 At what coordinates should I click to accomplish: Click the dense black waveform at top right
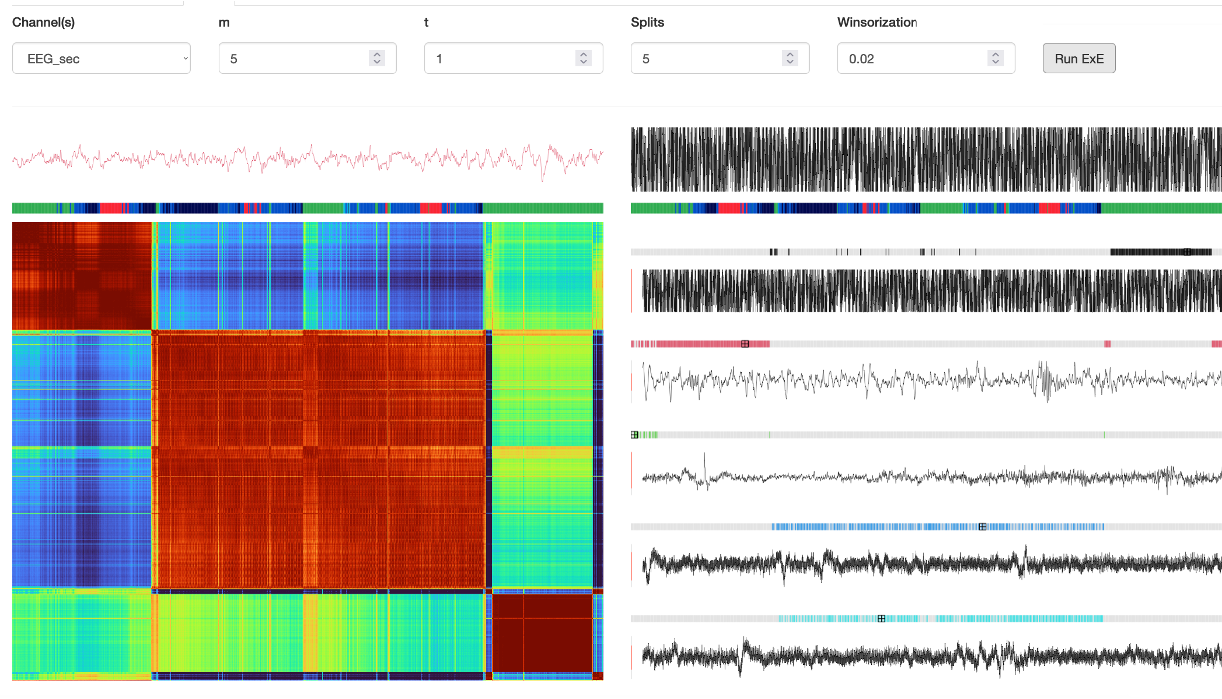925,159
